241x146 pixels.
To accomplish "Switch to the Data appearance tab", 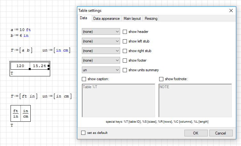I will (x=106, y=19).
